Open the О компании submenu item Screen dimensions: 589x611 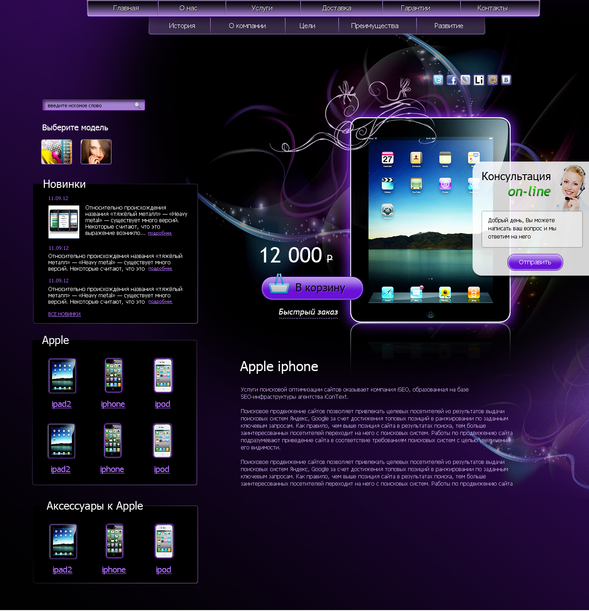coord(247,26)
